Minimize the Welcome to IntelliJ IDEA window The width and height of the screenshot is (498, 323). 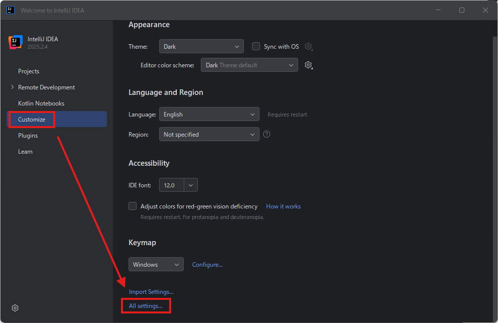(x=438, y=10)
